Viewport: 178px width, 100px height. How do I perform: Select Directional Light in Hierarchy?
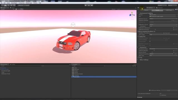click(x=6, y=71)
